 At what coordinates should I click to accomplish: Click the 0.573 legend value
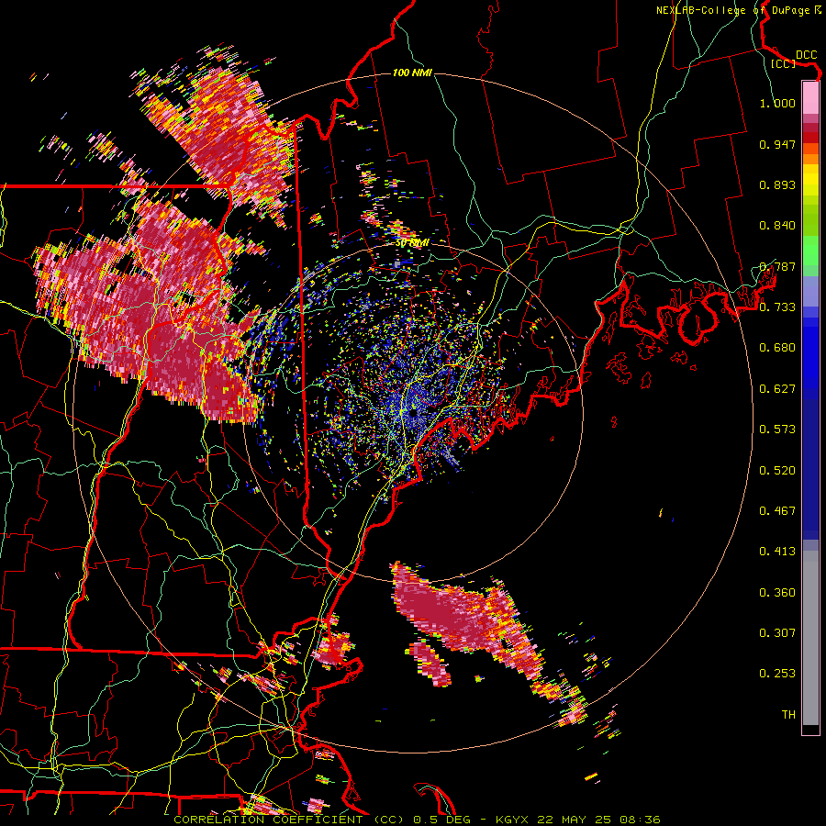coord(777,430)
